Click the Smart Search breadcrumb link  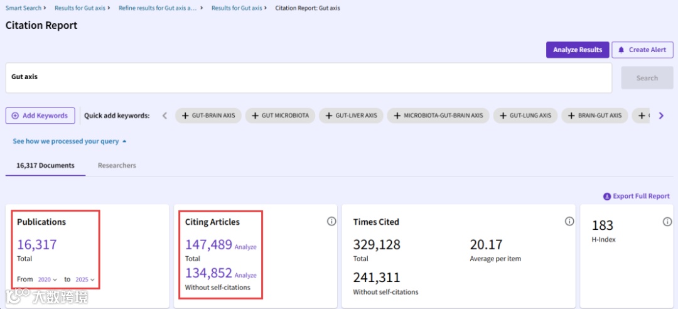coord(23,8)
